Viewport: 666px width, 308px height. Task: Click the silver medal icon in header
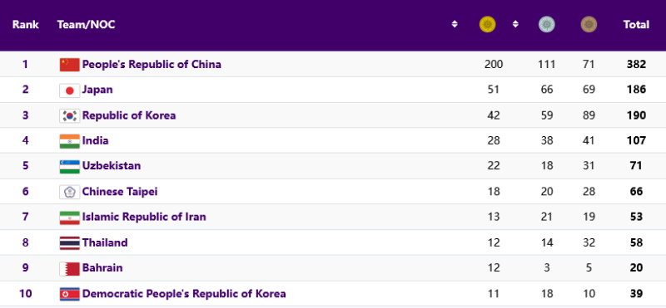pos(547,25)
